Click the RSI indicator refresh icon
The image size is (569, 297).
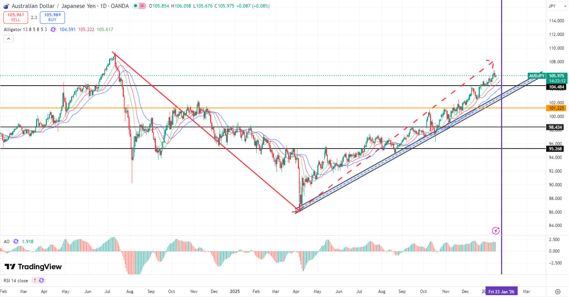point(41,281)
